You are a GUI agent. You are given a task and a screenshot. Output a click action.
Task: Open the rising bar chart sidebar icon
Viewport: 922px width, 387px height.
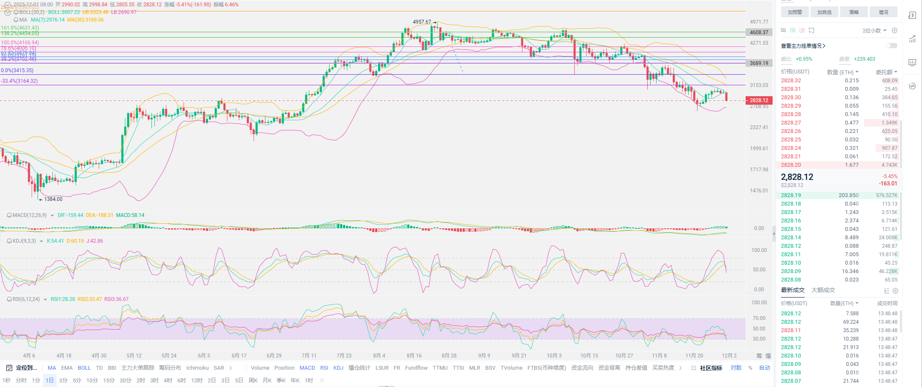[x=912, y=39]
